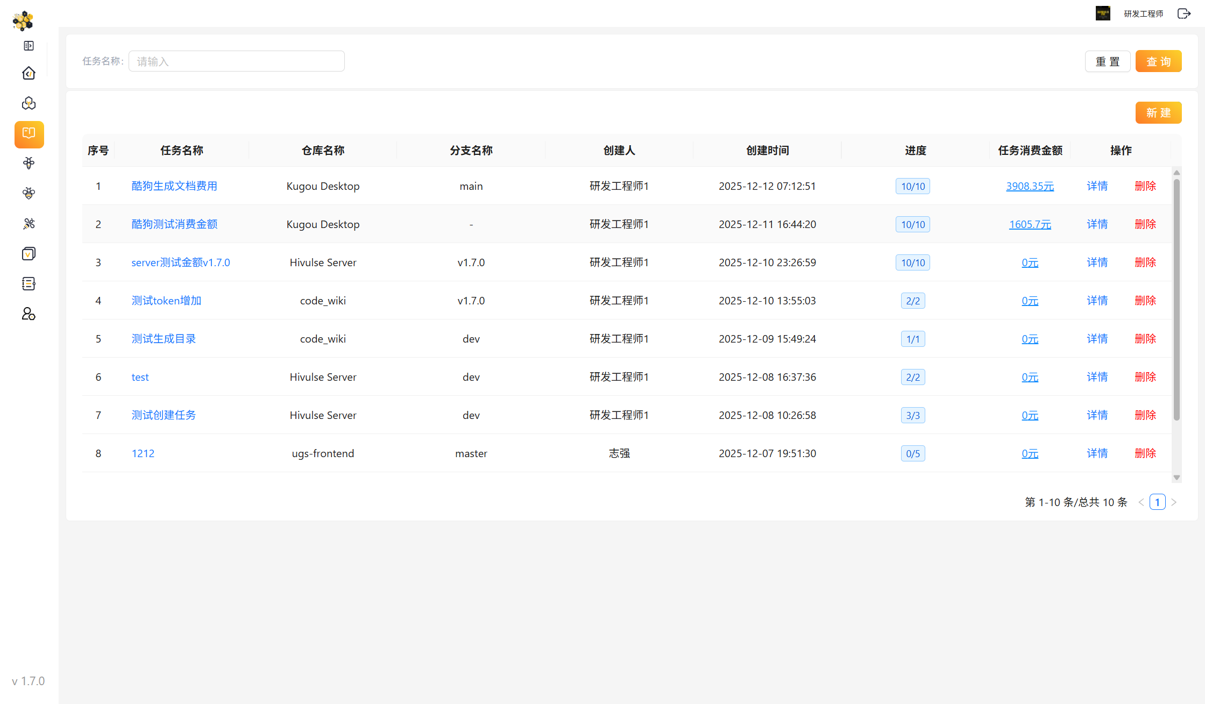Select the hexagon hive icon in the sidebar
1205x704 pixels.
[x=29, y=103]
